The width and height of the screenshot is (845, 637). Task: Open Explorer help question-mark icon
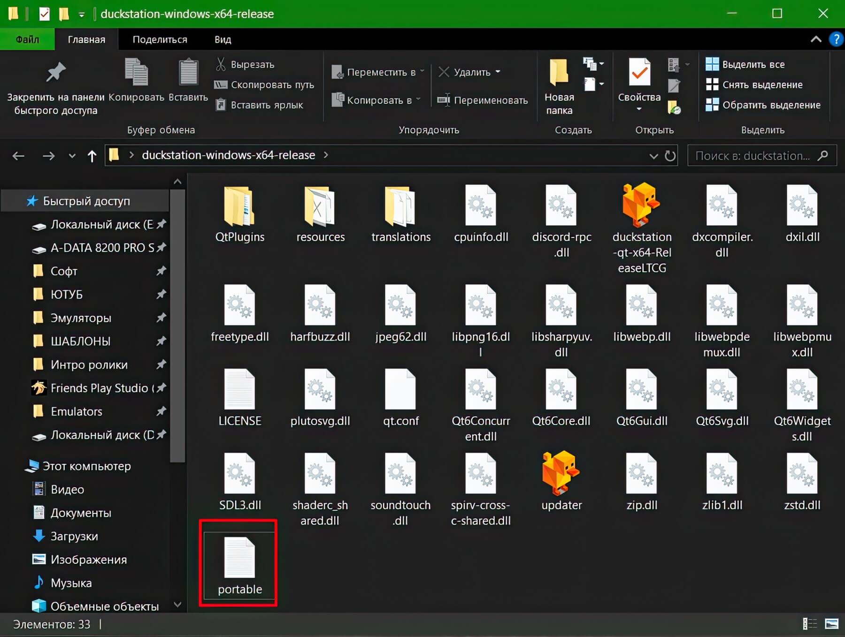(836, 39)
